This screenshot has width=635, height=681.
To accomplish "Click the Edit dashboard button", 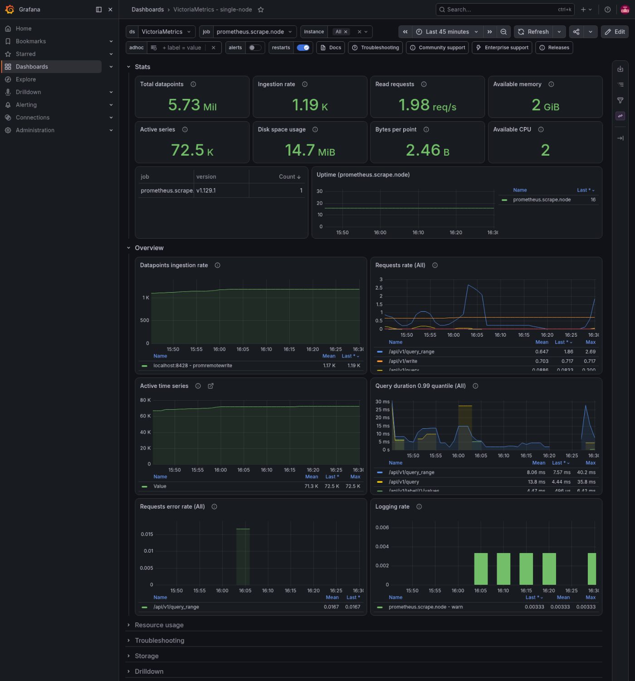I will [615, 32].
